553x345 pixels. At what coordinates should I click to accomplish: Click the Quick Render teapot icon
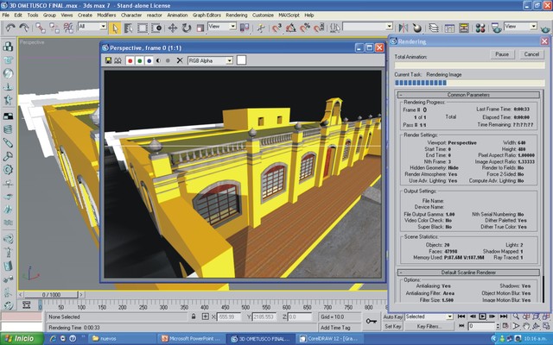(546, 28)
